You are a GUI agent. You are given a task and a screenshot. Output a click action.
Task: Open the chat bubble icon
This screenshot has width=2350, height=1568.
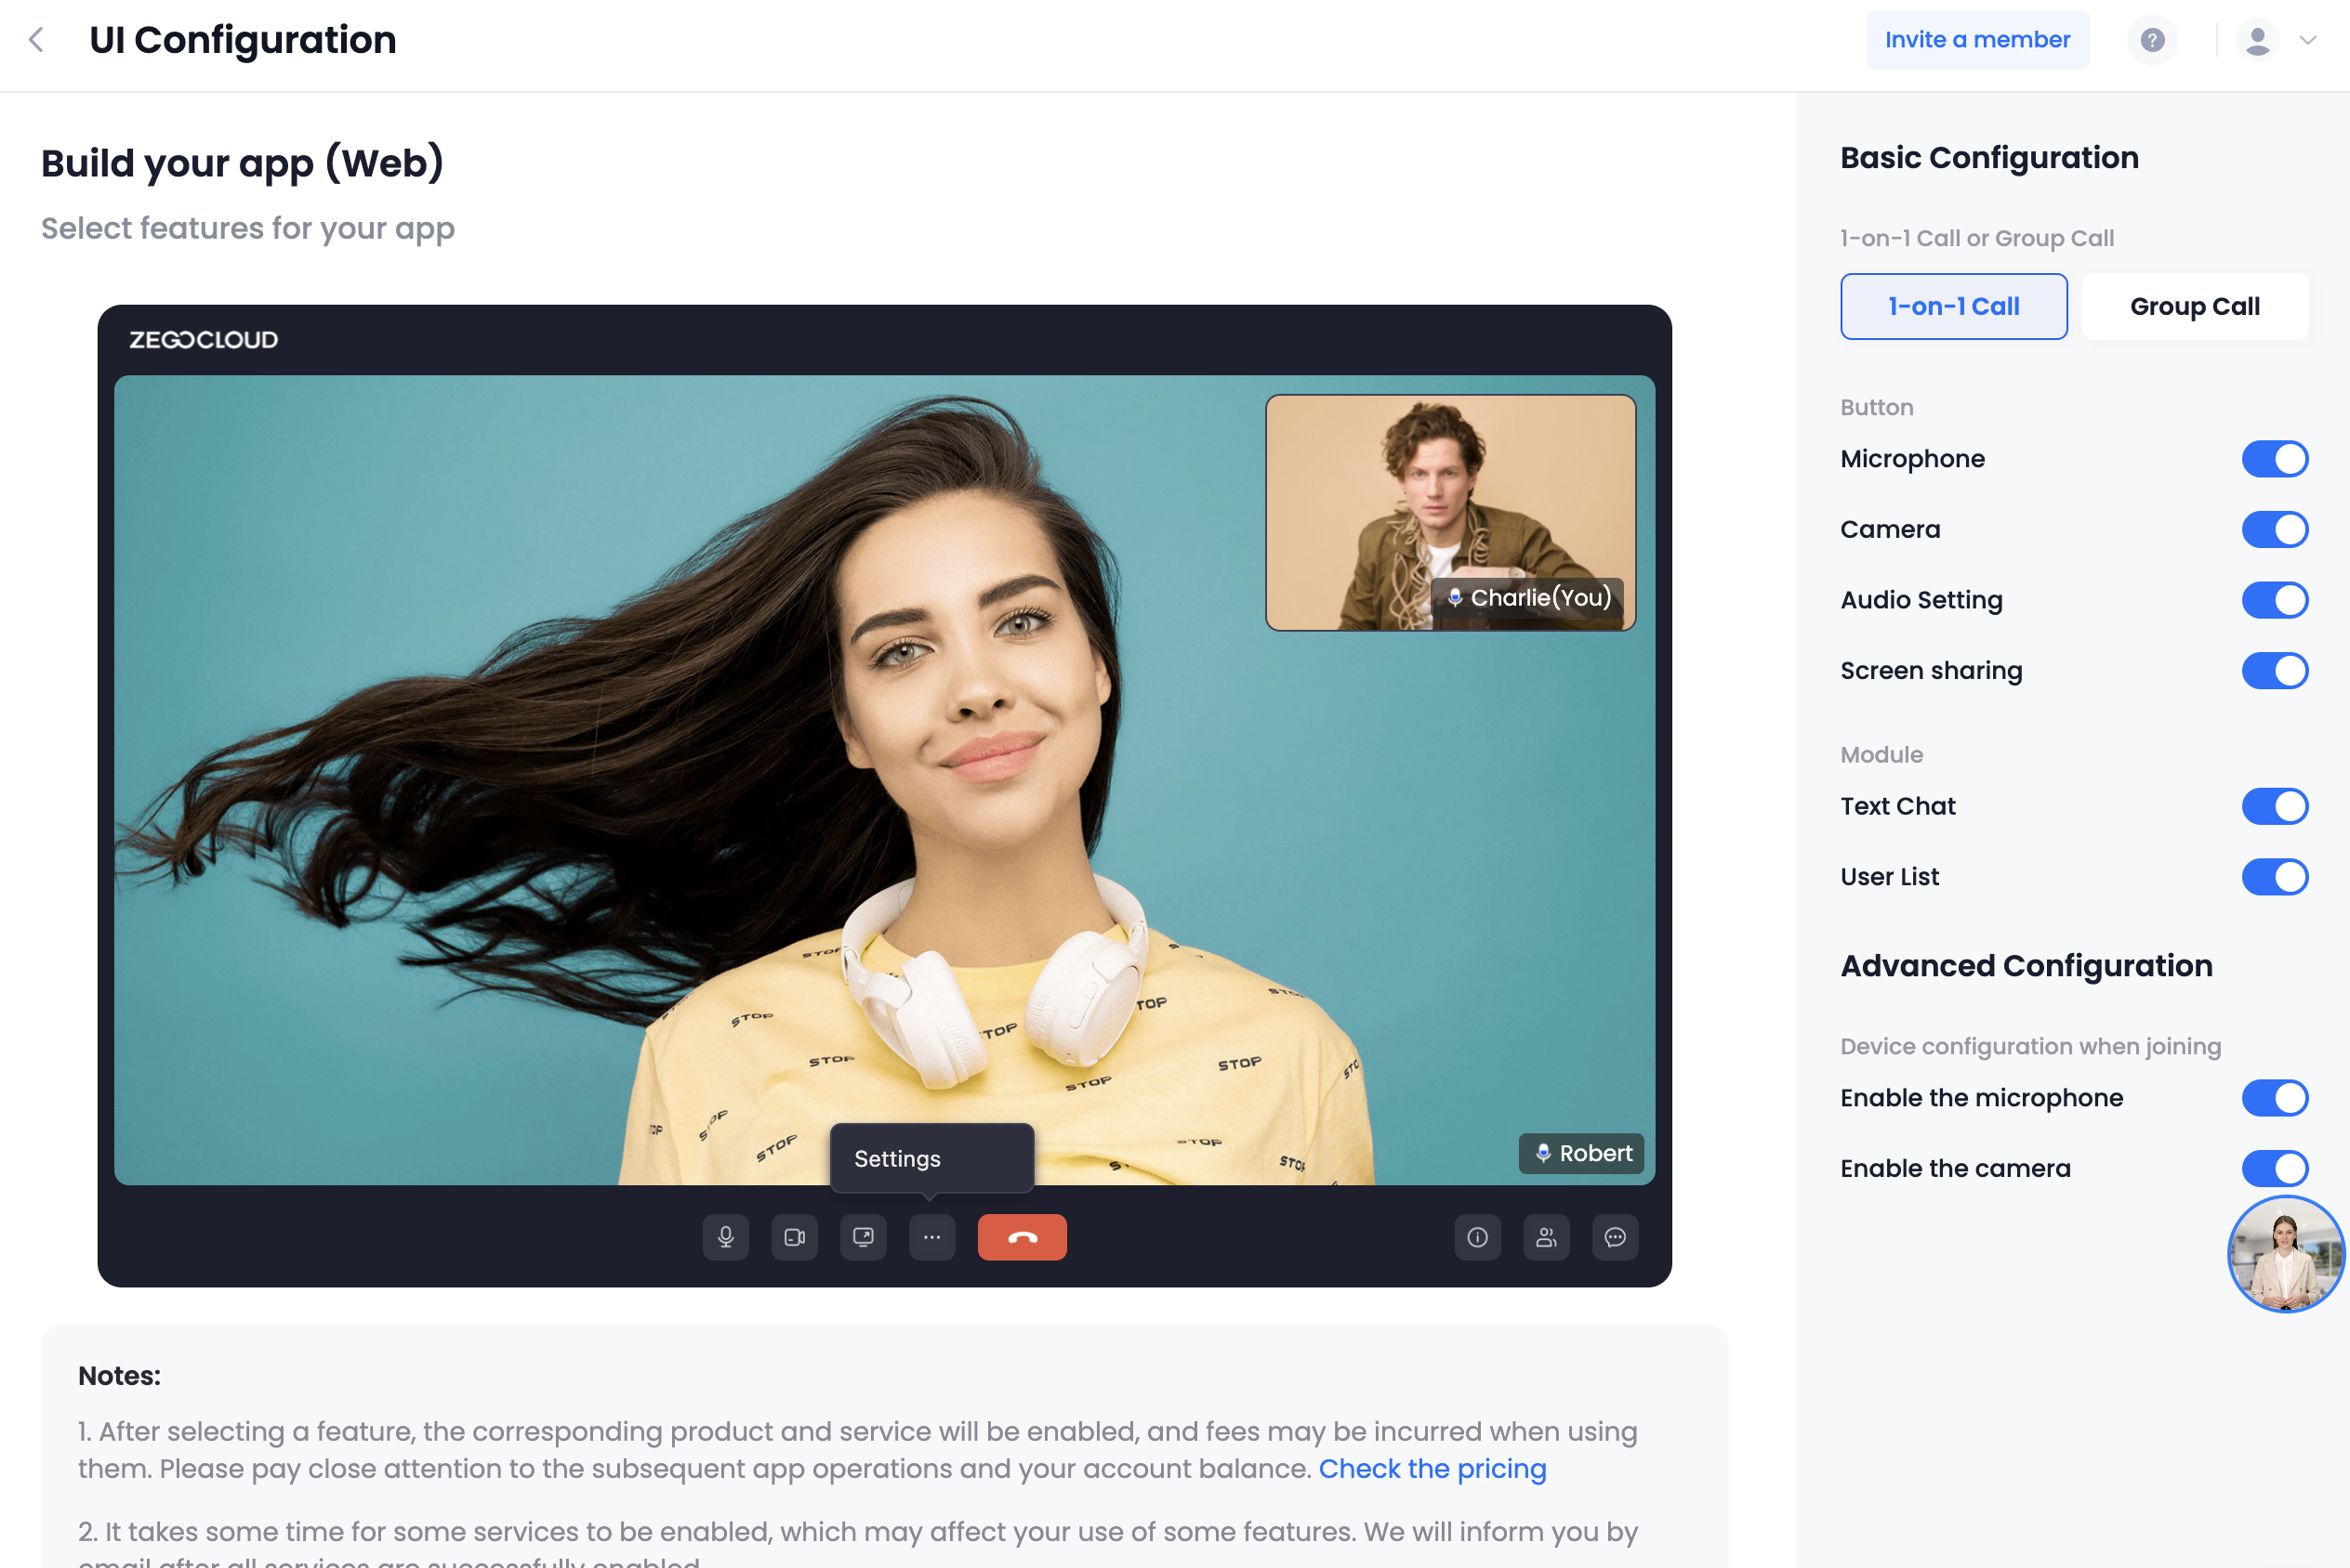pyautogui.click(x=1615, y=1237)
